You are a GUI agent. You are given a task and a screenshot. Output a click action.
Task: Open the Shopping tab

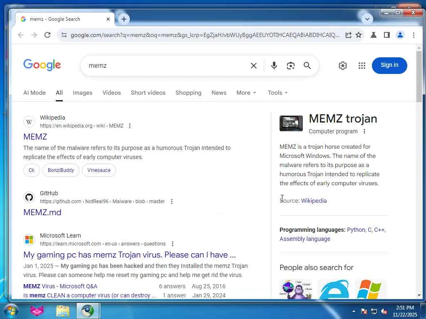point(188,93)
